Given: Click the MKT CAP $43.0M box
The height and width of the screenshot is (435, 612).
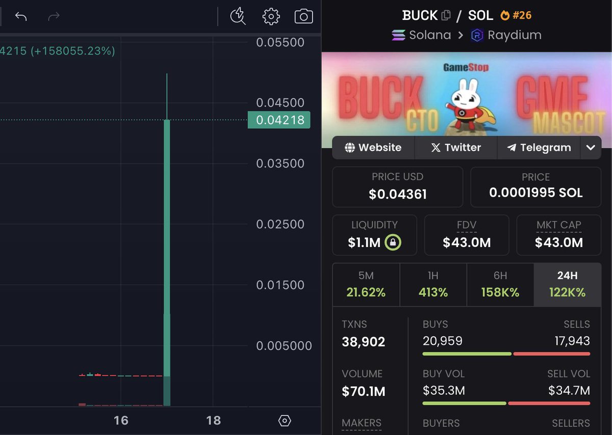Looking at the screenshot, I should pos(559,235).
